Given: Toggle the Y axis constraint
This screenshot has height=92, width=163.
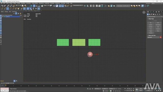Looking at the screenshot, I should pyautogui.click(x=31, y=9).
